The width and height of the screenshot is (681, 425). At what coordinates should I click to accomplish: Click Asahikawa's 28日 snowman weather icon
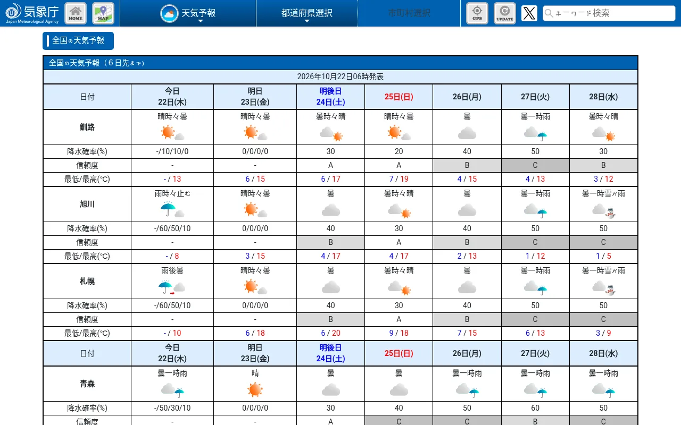pyautogui.click(x=603, y=211)
